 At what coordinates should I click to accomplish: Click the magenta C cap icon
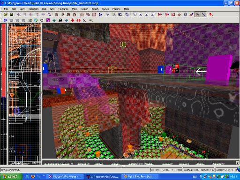tap(48, 20)
